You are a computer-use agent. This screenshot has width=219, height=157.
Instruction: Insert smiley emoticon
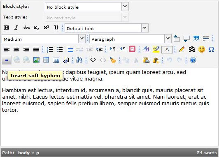(202, 49)
